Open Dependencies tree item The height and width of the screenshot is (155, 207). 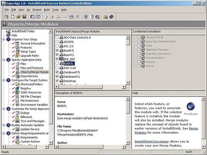pyautogui.click(x=29, y=76)
